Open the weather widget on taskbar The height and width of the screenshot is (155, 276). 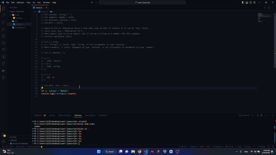(x=8, y=152)
